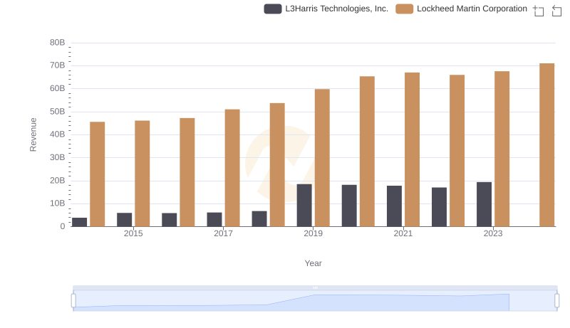
Task: Toggle Lockheed Martin Corporation legend entry
Action: point(461,9)
